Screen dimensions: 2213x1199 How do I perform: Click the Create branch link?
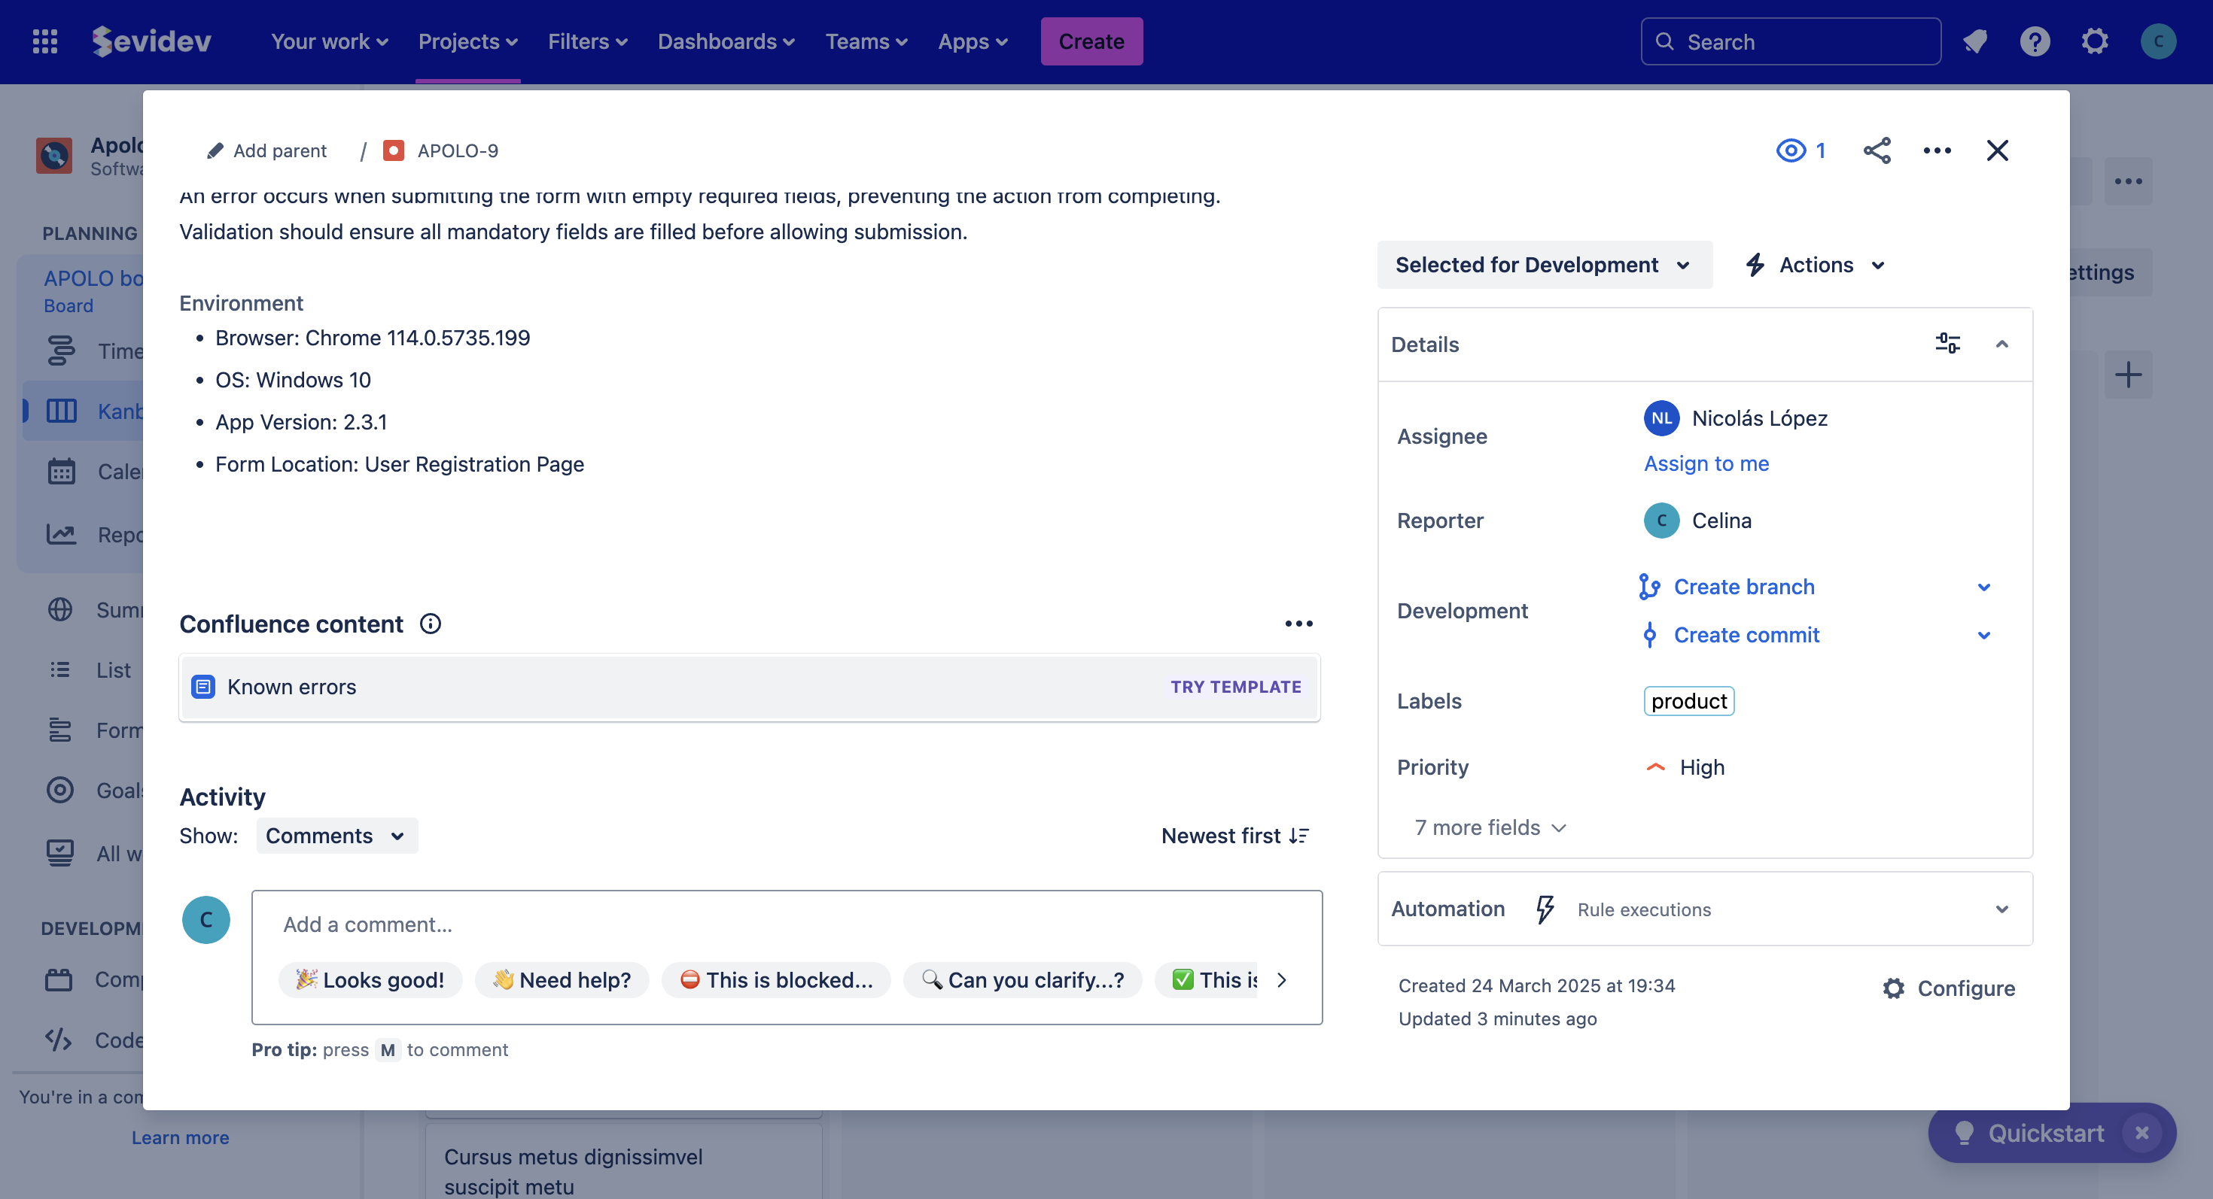(x=1744, y=587)
